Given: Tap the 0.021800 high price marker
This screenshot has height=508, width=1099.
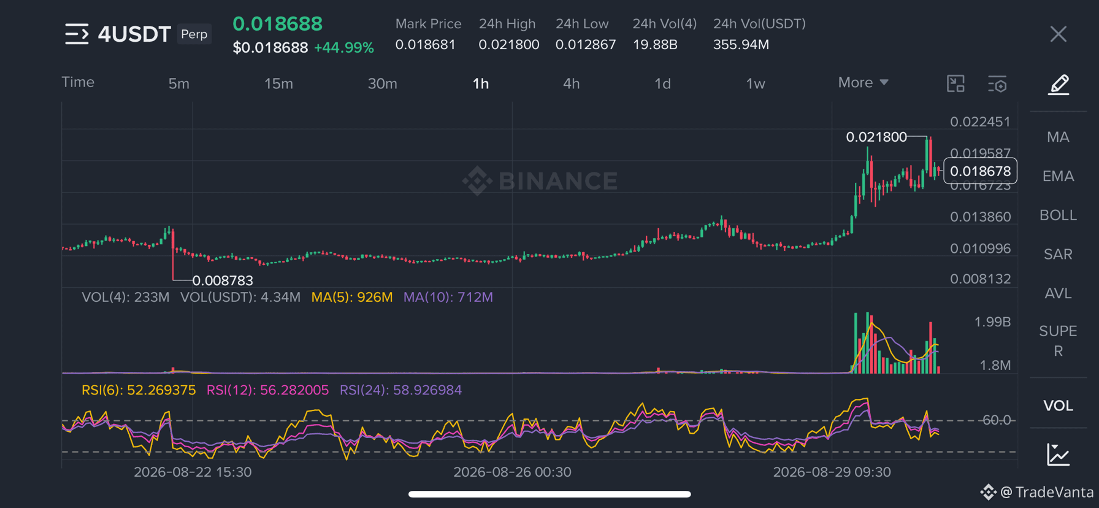Looking at the screenshot, I should [876, 137].
